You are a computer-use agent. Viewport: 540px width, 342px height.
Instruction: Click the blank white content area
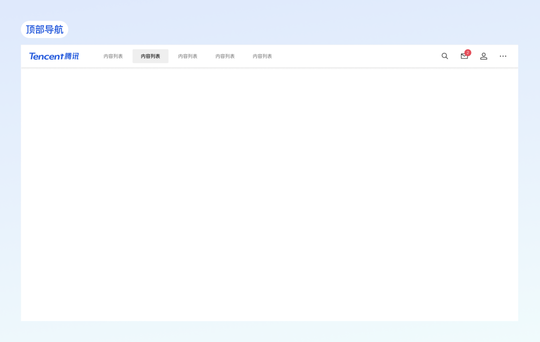pos(269,195)
